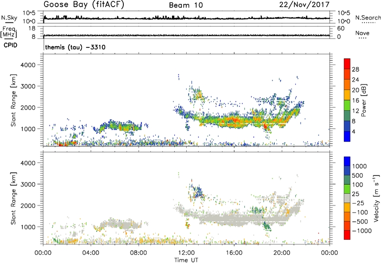Screen dimensions: 381x263
Task: Click the '-1000' label on Velocity color bar
Action: coord(361,231)
